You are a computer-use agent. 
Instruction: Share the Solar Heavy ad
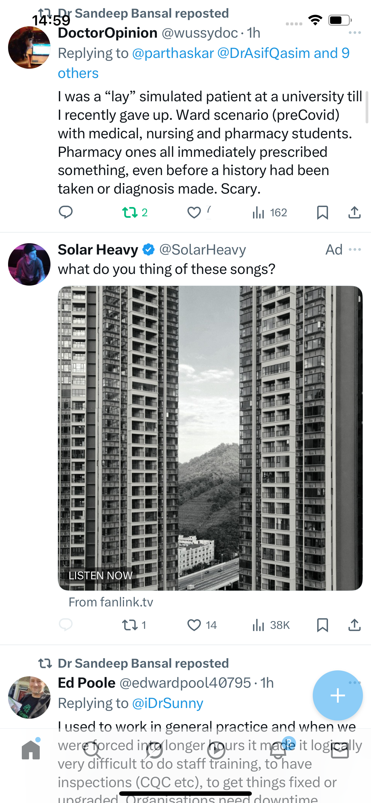355,625
